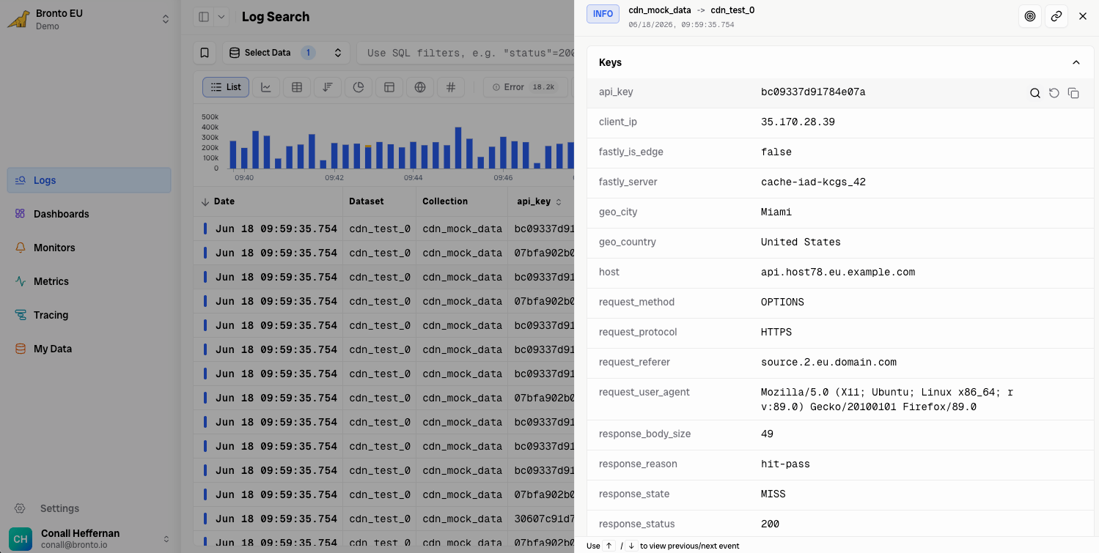Viewport: 1099px width, 553px height.
Task: Click the CH user avatar
Action: (x=21, y=539)
